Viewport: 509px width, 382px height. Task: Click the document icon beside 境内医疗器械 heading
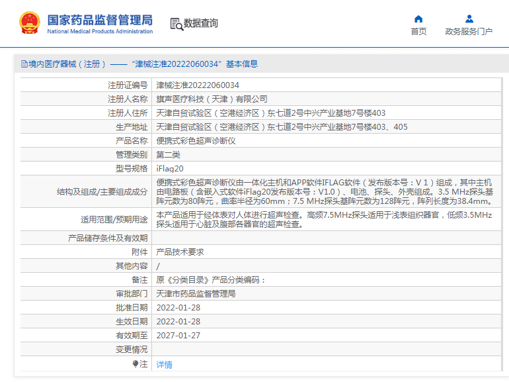tap(24, 64)
